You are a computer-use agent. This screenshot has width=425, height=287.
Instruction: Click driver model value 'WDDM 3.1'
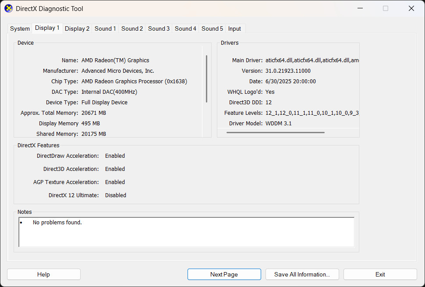278,124
